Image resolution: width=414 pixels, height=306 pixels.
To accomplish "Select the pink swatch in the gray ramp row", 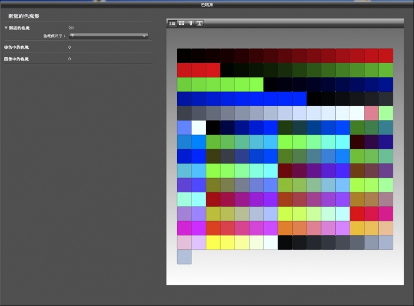I will pos(371,113).
